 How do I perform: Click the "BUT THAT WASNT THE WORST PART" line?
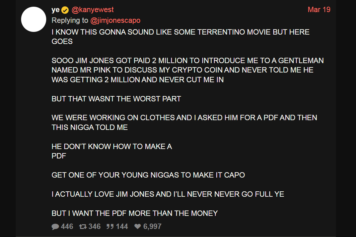click(116, 99)
